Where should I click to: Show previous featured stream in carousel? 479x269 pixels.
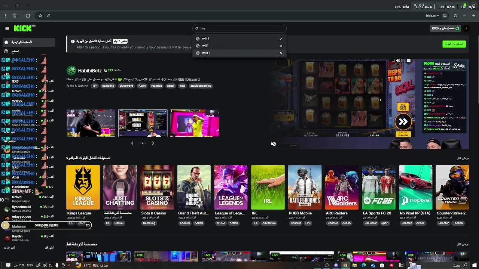point(132,143)
